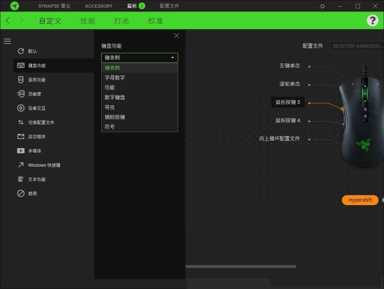Toggle the hamburger sidebar menu

(x=7, y=41)
